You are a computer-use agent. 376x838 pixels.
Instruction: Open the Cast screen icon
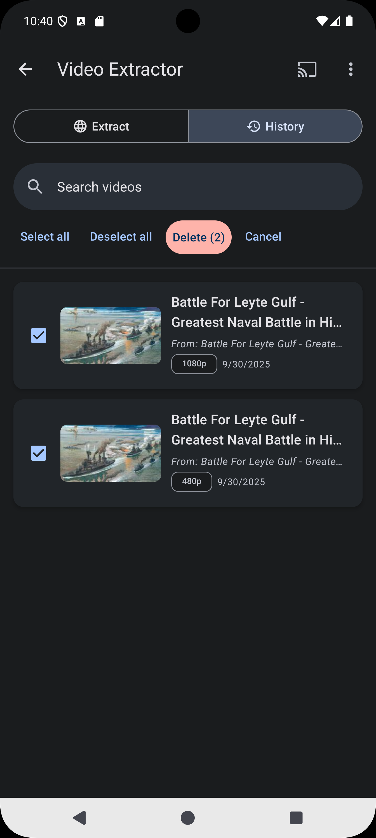tap(307, 69)
